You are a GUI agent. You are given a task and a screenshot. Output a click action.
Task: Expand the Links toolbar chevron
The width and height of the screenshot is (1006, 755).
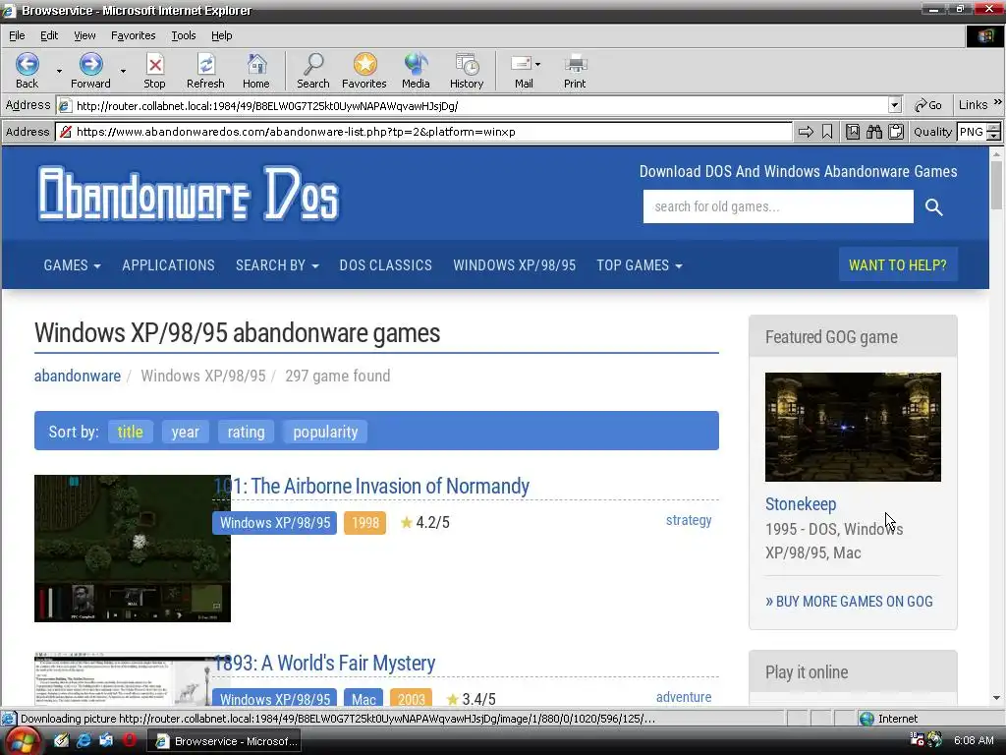998,102
